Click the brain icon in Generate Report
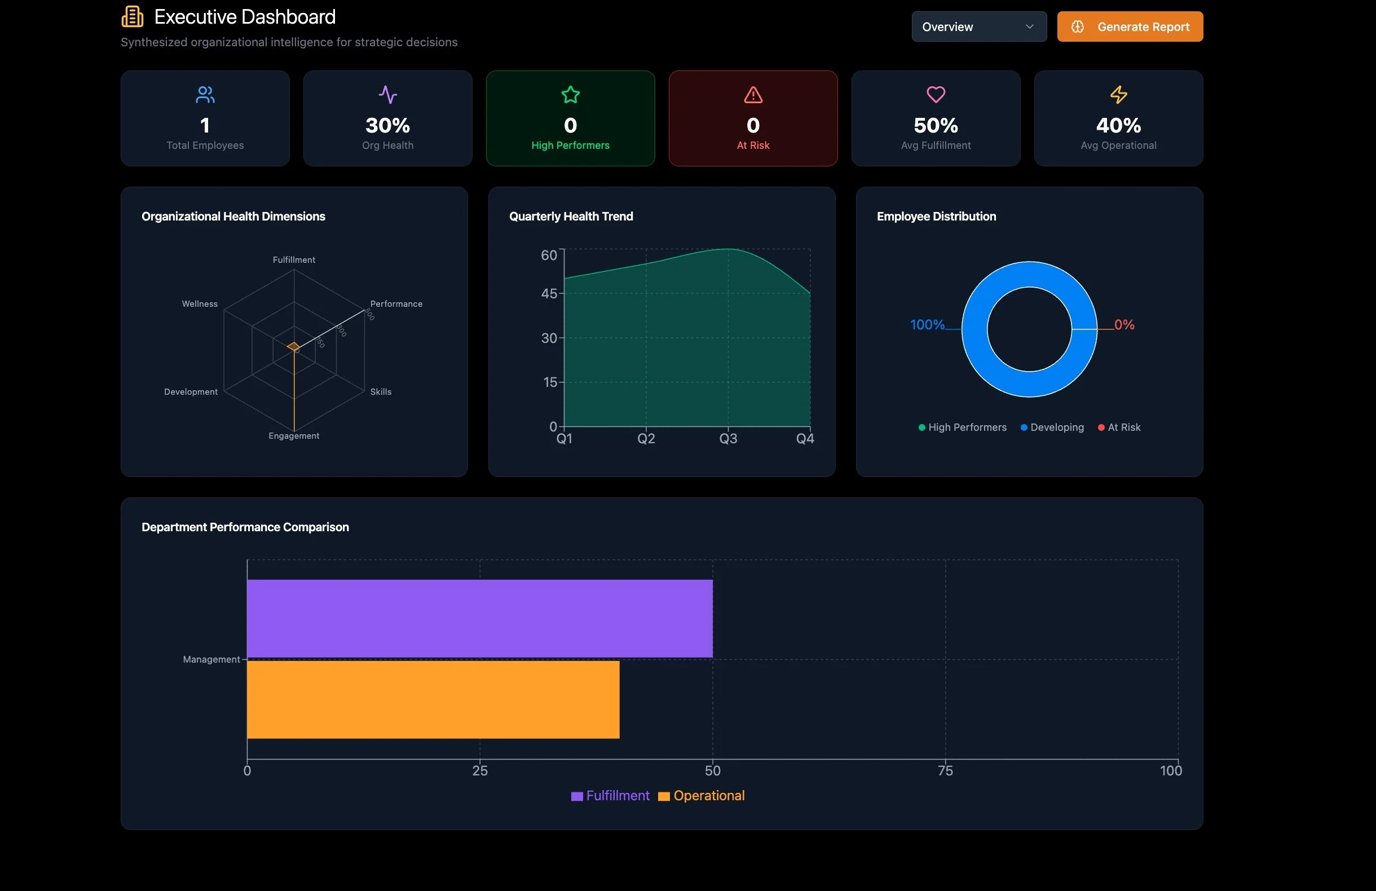1376x891 pixels. (1077, 27)
